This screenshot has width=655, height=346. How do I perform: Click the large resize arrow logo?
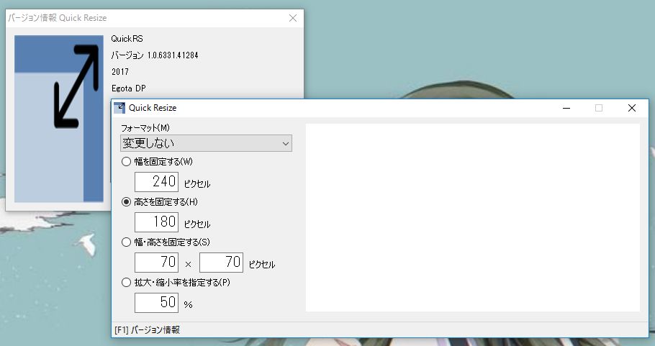click(77, 87)
